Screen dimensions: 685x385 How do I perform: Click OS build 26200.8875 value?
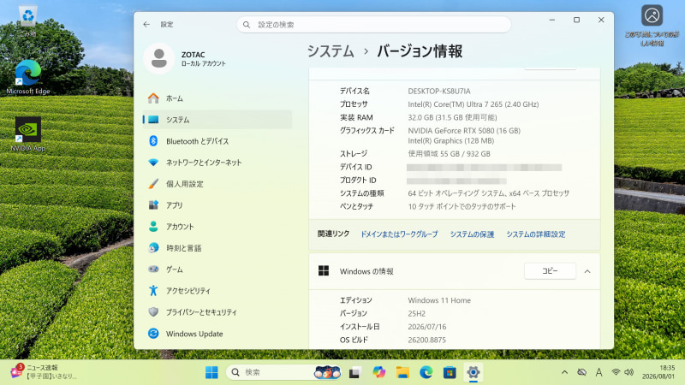(426, 340)
